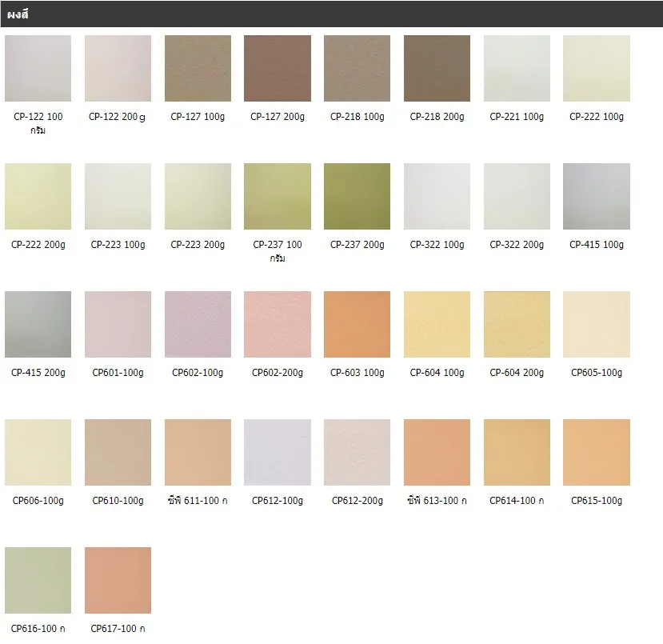Click the CP602-200g color swatch
This screenshot has height=644, width=663.
click(x=278, y=324)
